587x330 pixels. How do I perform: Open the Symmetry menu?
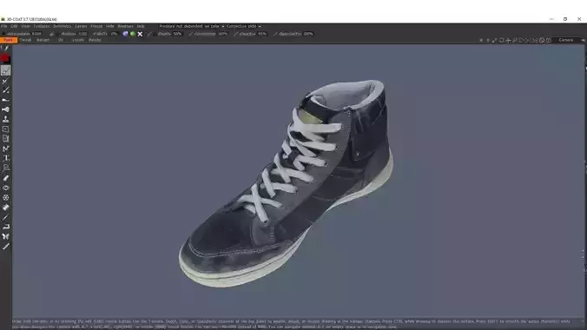pyautogui.click(x=63, y=26)
